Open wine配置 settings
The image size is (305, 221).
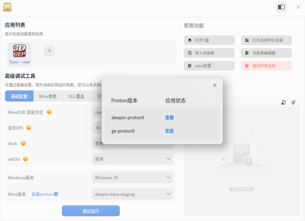pyautogui.click(x=209, y=66)
